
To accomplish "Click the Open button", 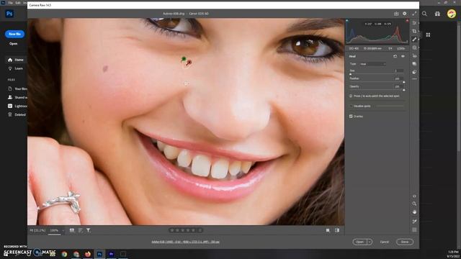I will (360, 242).
